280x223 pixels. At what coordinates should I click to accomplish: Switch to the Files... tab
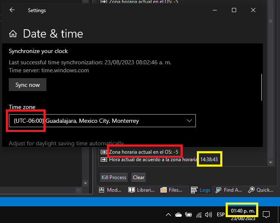coord(171,190)
